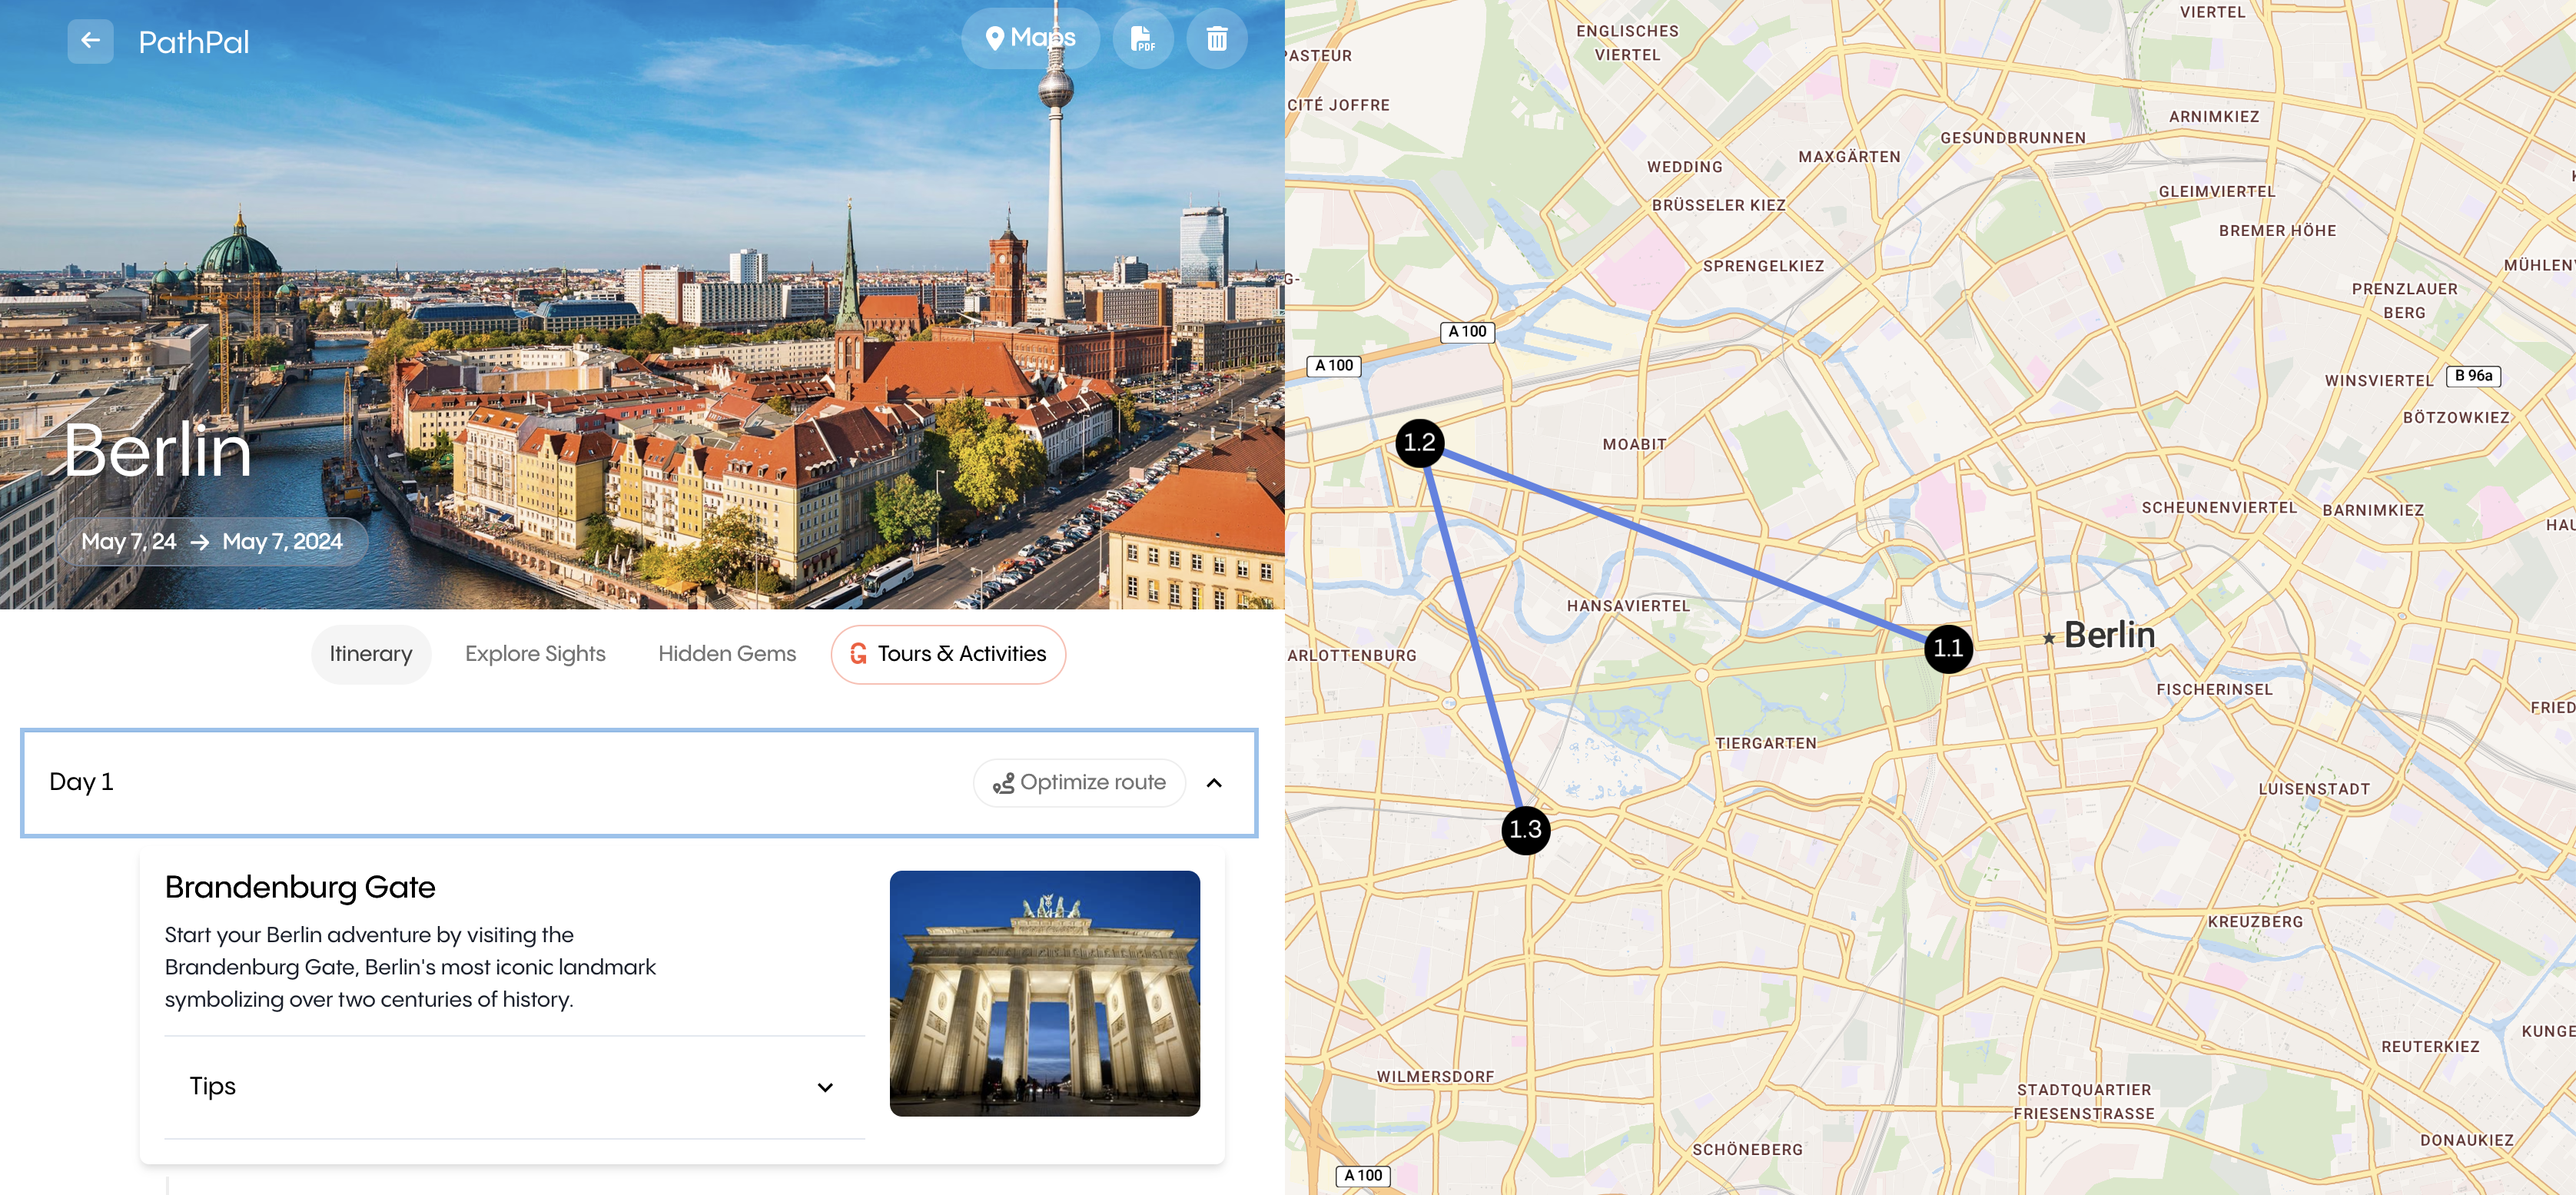Export the itinerary as PDF
2576x1195 pixels.
[1142, 39]
